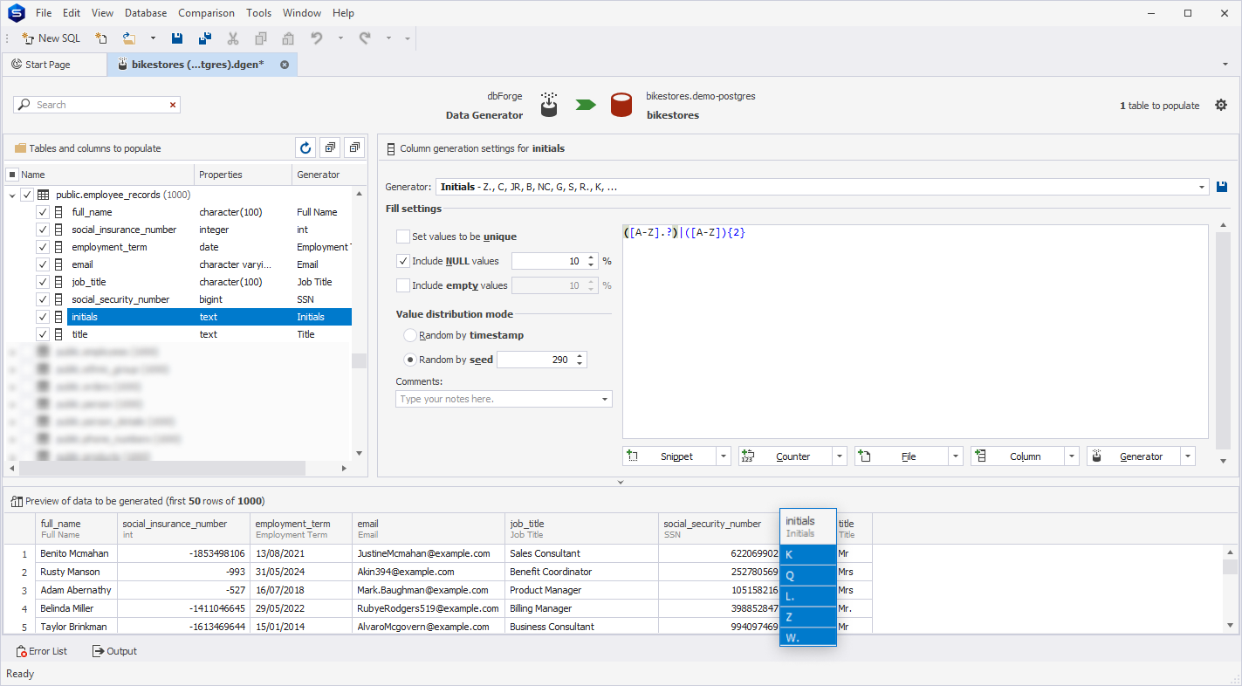Click the Data Generator source icon
Screen dimensions: 1242x686
pyautogui.click(x=548, y=104)
